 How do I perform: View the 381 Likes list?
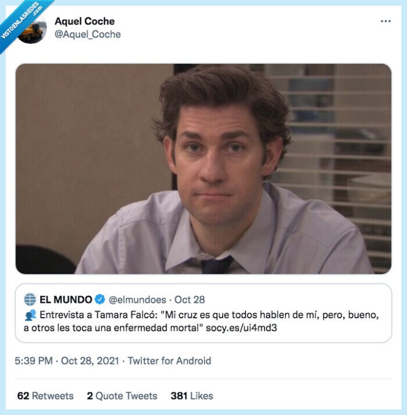[192, 396]
